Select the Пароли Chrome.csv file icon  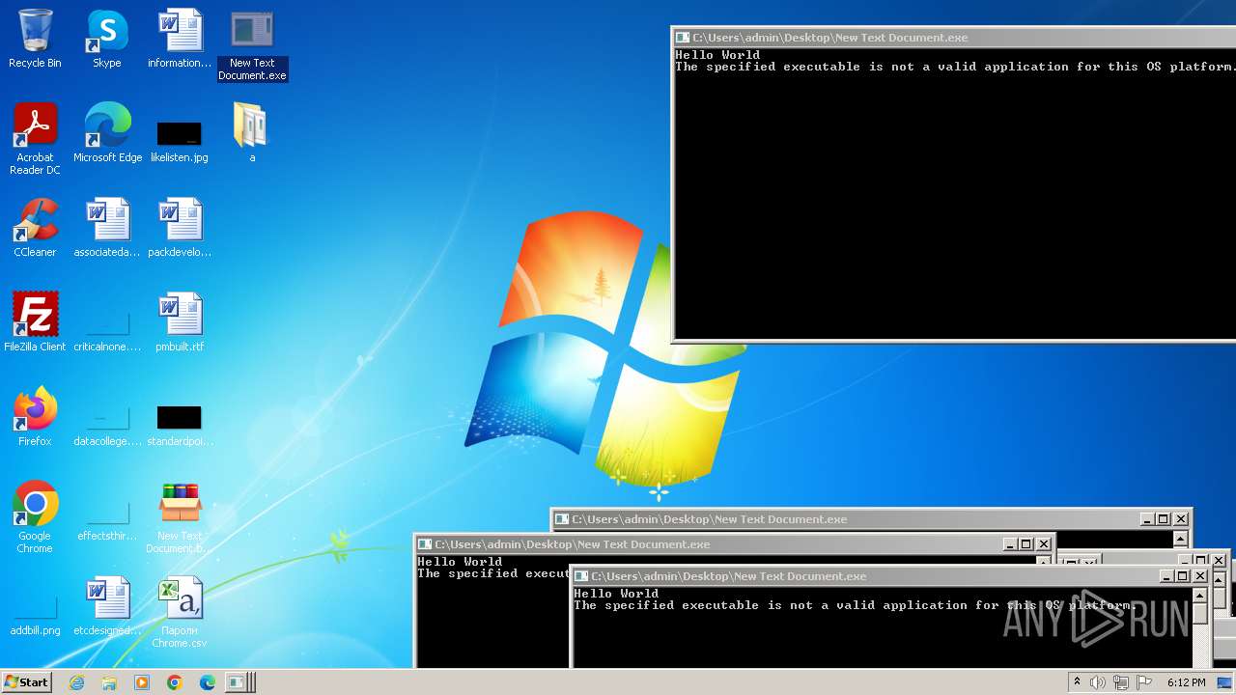180,612
